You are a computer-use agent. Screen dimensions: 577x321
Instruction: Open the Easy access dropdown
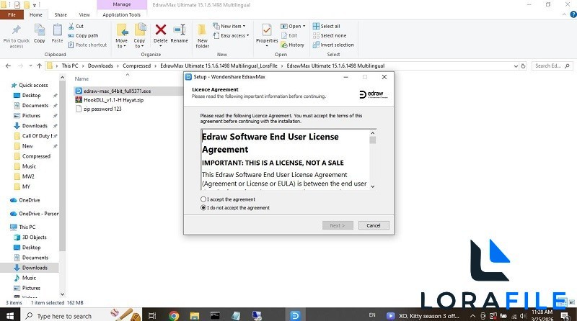click(x=231, y=35)
